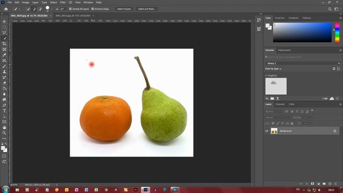
Task: Select the Eraser tool
Action: 4,83
